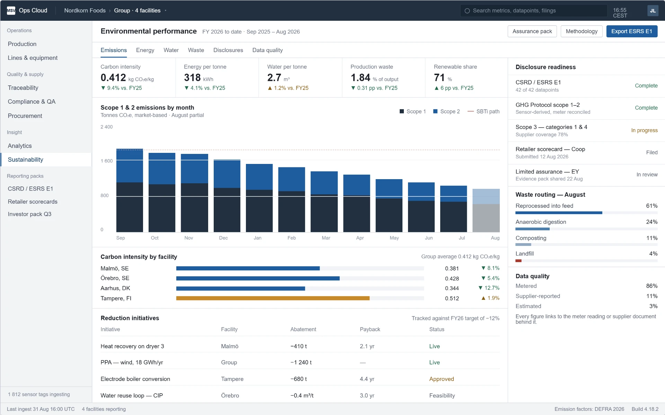
Task: Select Sustainability in the sidebar
Action: (46, 160)
